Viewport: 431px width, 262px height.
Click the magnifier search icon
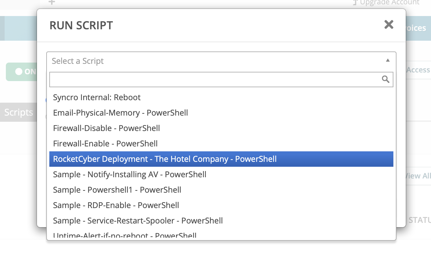(385, 80)
